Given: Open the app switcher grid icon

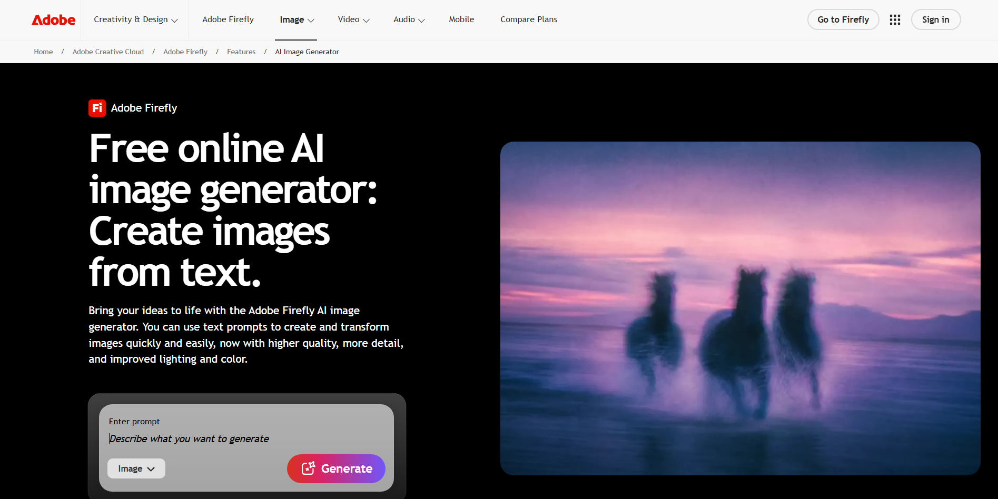Looking at the screenshot, I should coord(895,20).
